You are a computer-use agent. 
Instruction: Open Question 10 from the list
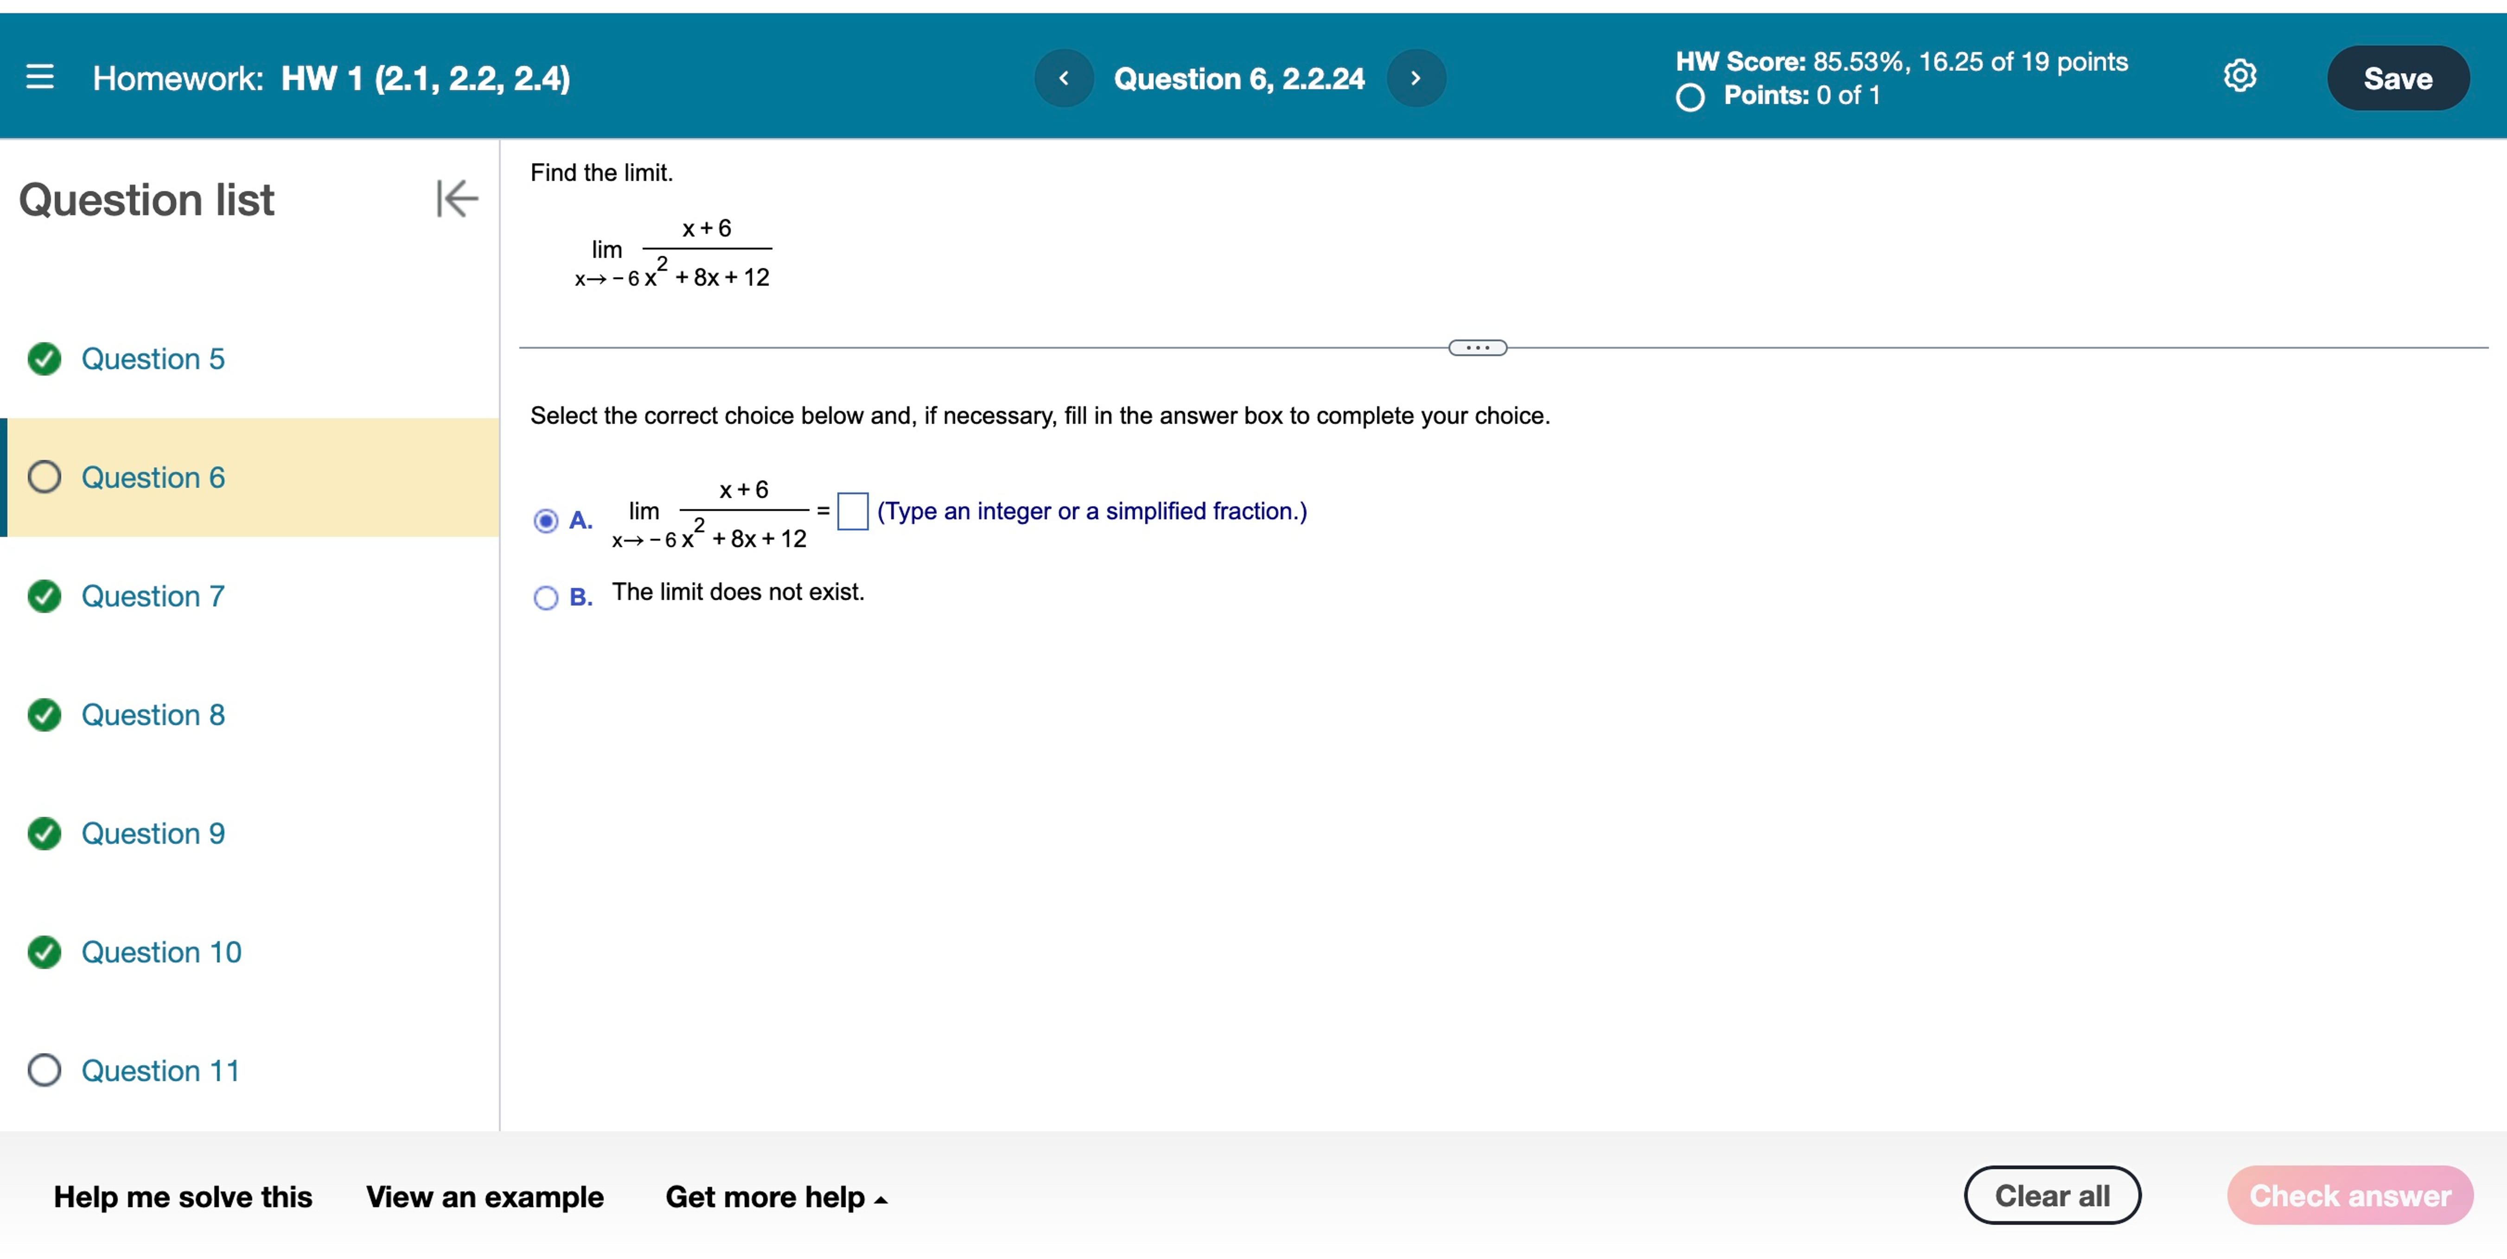161,953
